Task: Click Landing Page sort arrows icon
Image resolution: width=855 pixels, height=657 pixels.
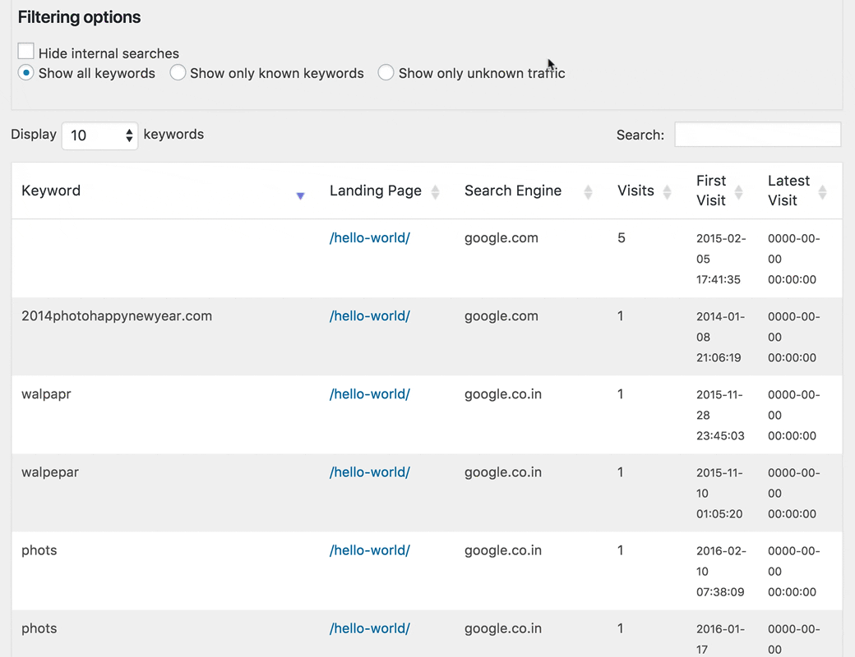Action: click(x=435, y=192)
